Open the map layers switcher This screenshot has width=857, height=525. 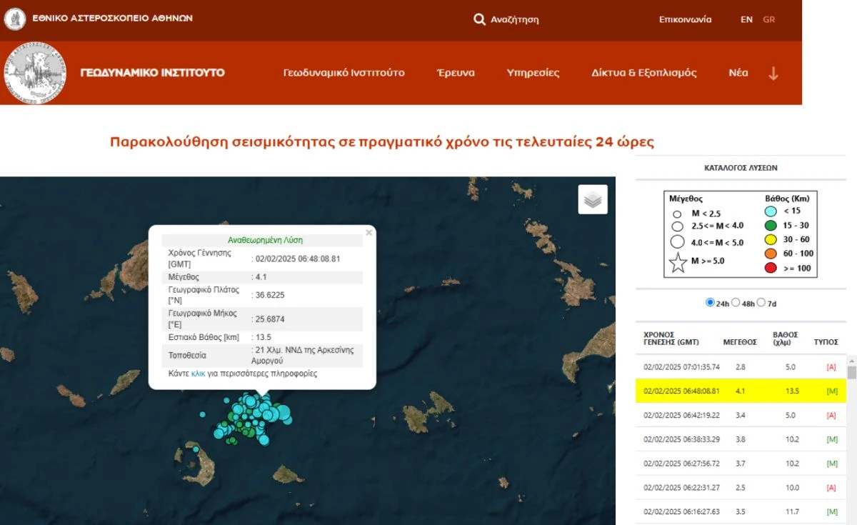593,199
